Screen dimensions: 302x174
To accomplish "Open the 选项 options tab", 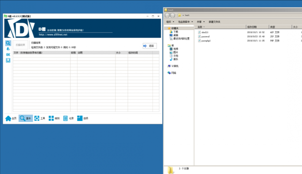I will [83, 118].
